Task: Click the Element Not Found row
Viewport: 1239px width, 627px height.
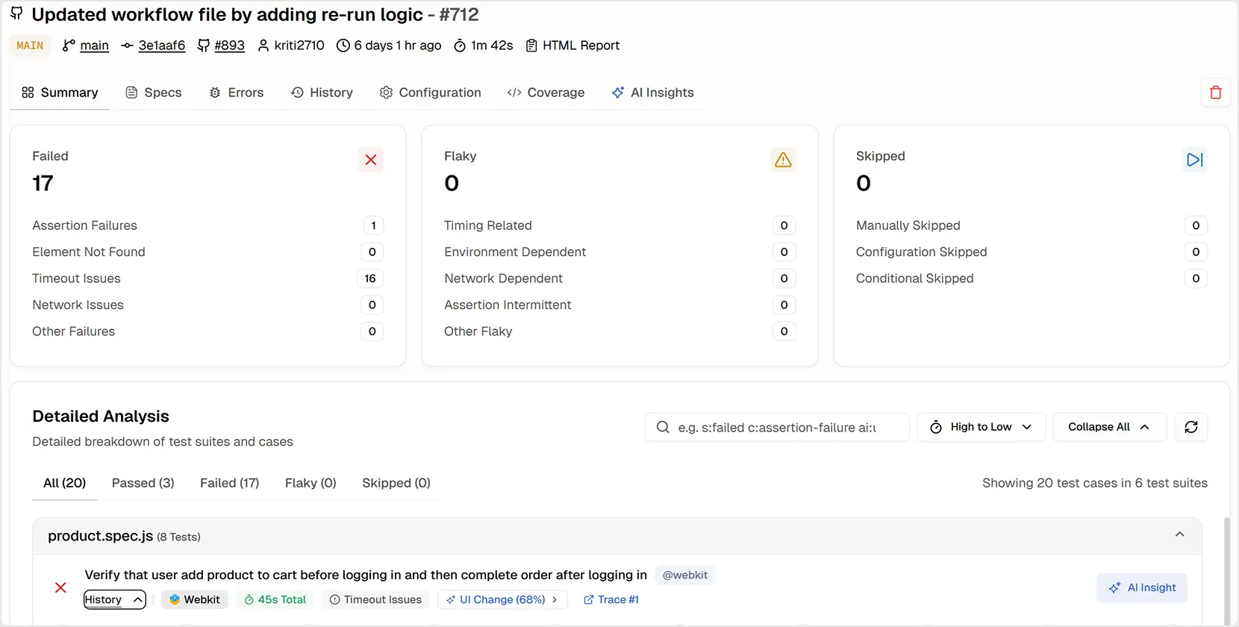Action: click(207, 252)
